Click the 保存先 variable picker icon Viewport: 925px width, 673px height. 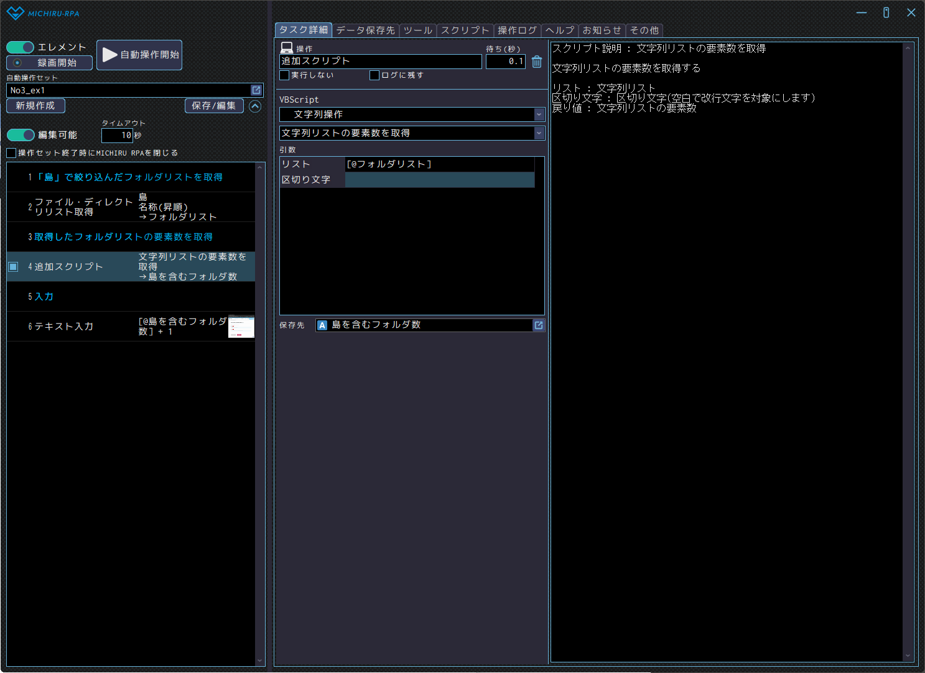coord(539,325)
